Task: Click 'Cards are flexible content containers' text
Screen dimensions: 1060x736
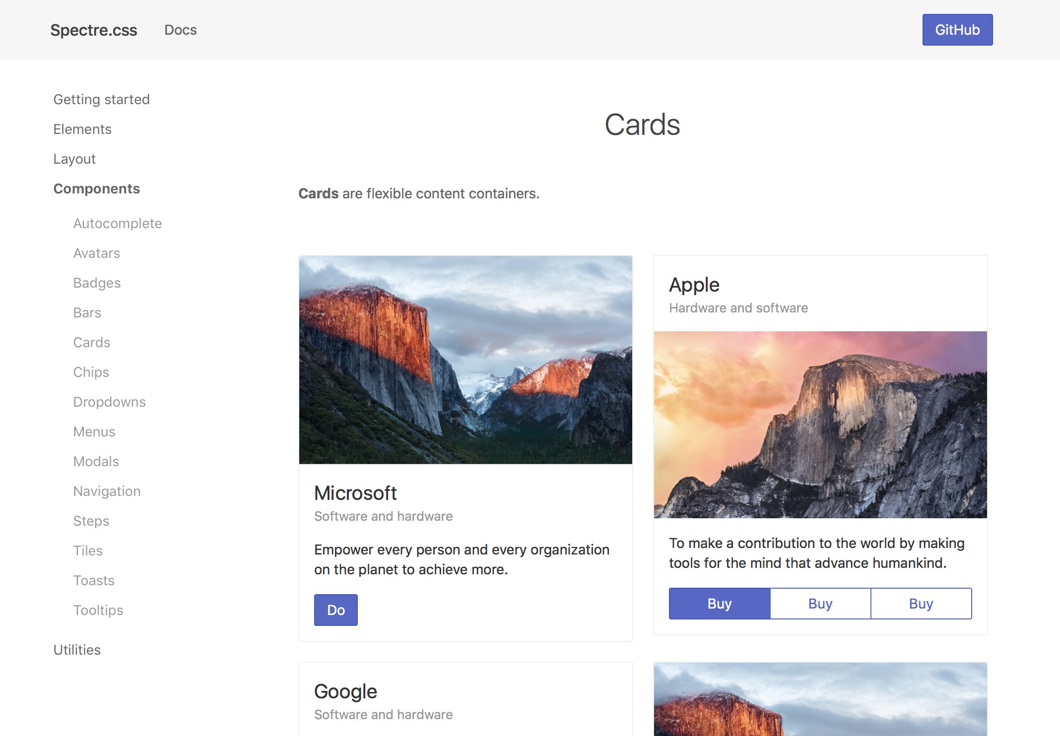Action: (419, 193)
